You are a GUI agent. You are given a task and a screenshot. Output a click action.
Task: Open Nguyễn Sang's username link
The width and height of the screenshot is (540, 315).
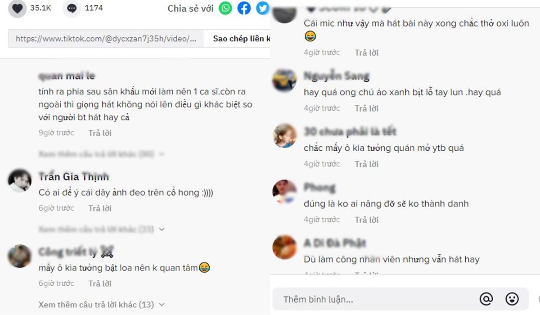click(x=337, y=76)
